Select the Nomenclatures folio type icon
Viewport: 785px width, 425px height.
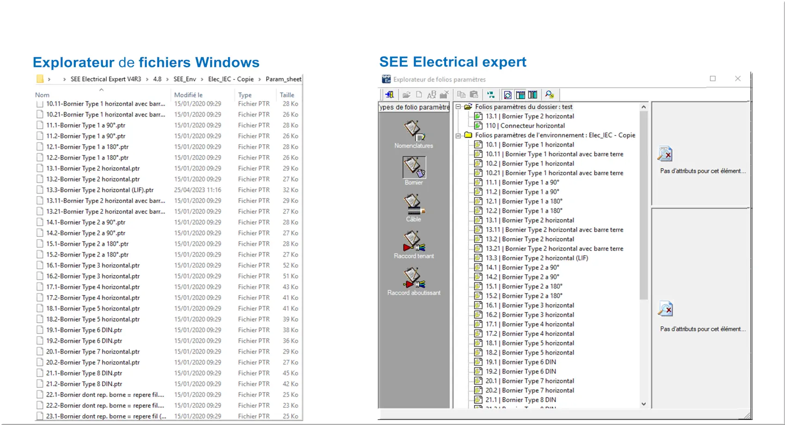(x=414, y=130)
